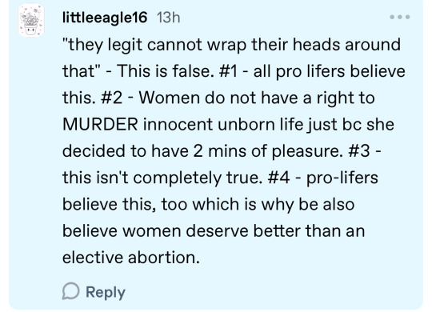
Task: Open the three-dot comment options menu
Action: 400,17
